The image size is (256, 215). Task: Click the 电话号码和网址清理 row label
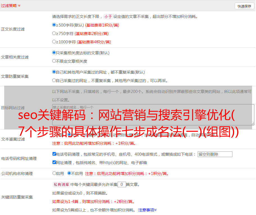coord(19,158)
